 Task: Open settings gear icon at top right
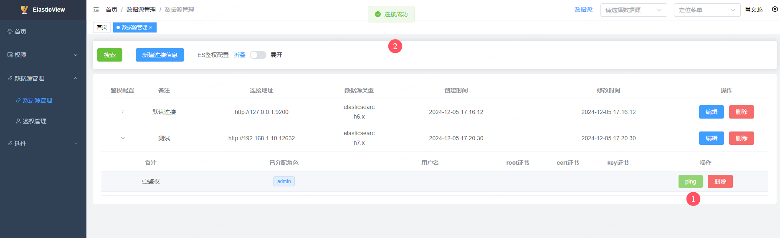point(775,9)
